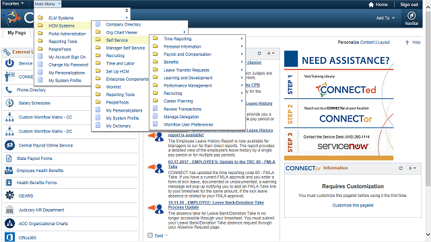Open Workflow User Preferences menu item
The width and height of the screenshot is (431, 242).
pyautogui.click(x=189, y=124)
